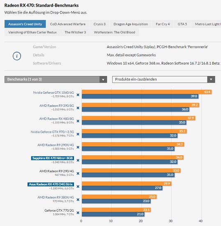Open the Produkte ein-/ausblenden dropdown

point(163,79)
